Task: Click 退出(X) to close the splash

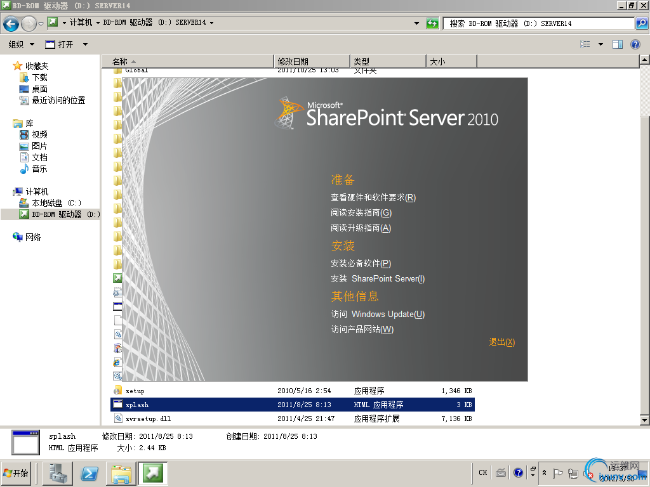Action: pyautogui.click(x=501, y=342)
